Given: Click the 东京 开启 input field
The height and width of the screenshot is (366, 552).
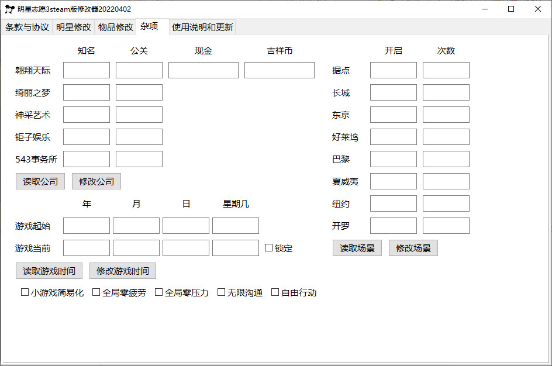Looking at the screenshot, I should [394, 115].
